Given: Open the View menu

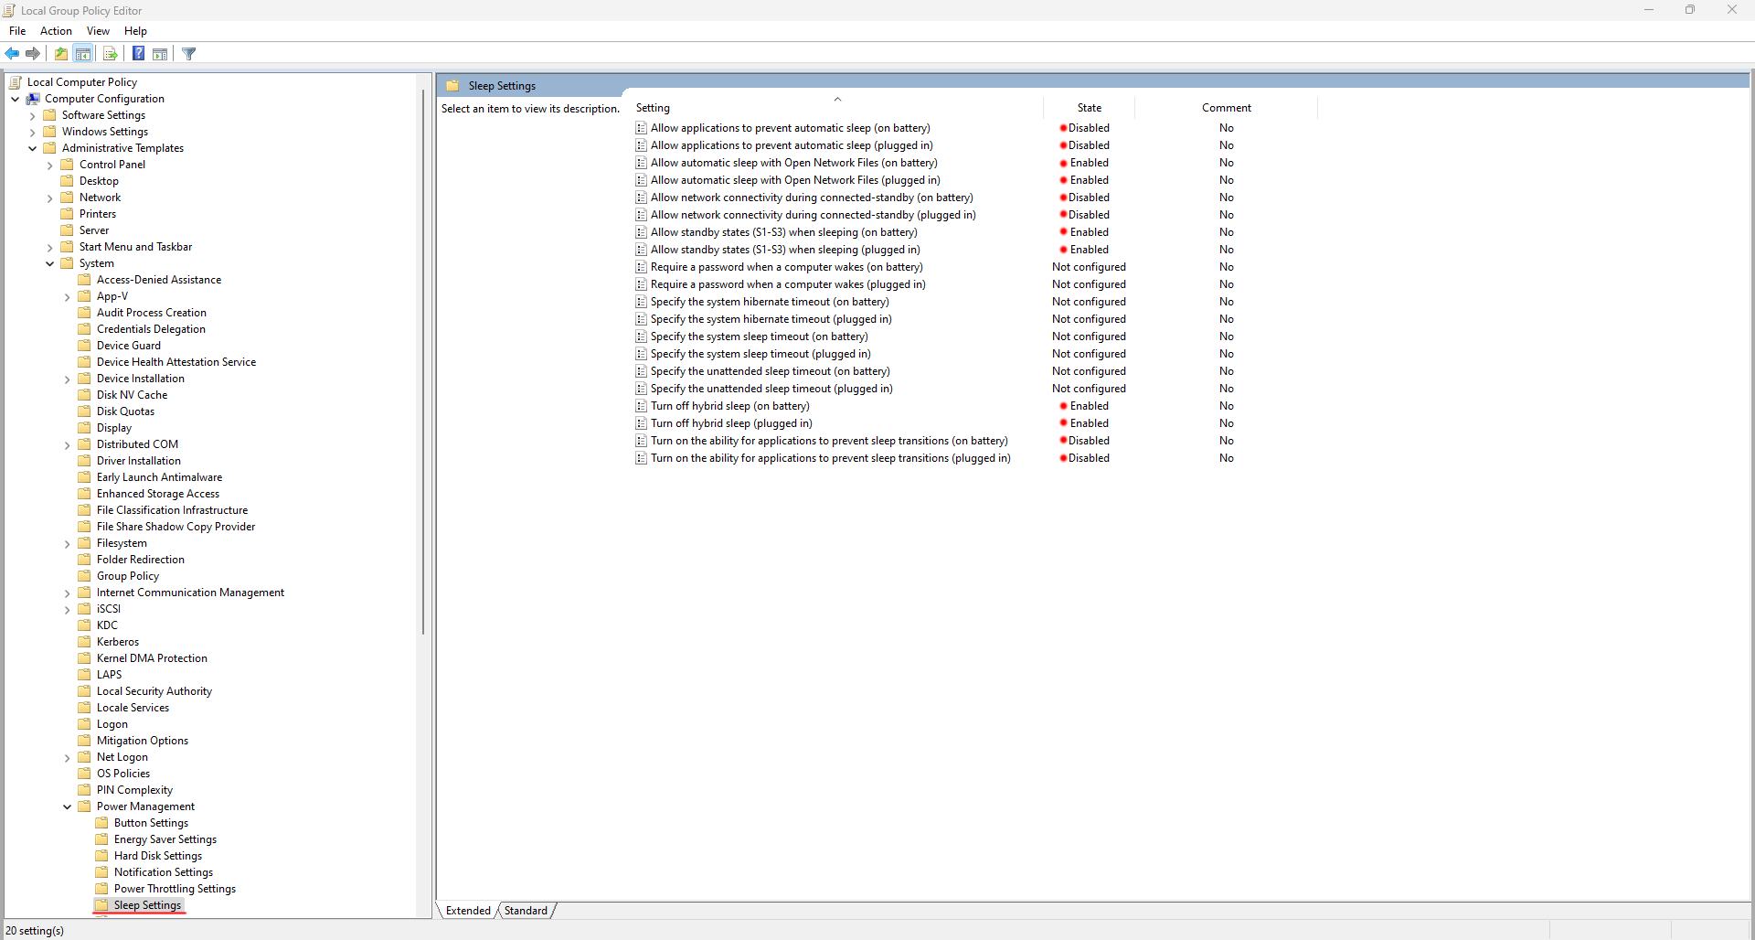Looking at the screenshot, I should pyautogui.click(x=98, y=31).
